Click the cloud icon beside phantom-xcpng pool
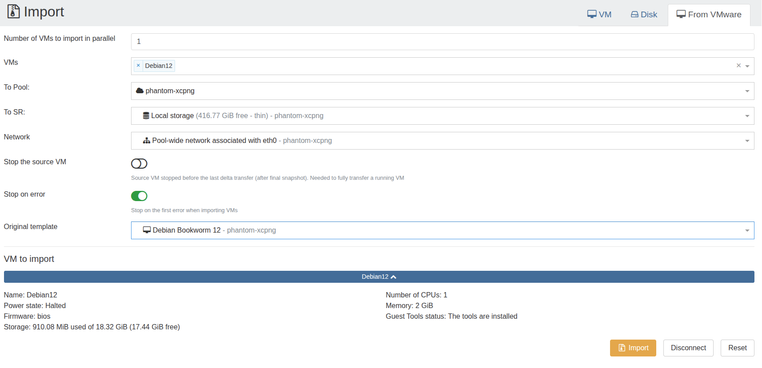 pyautogui.click(x=140, y=91)
